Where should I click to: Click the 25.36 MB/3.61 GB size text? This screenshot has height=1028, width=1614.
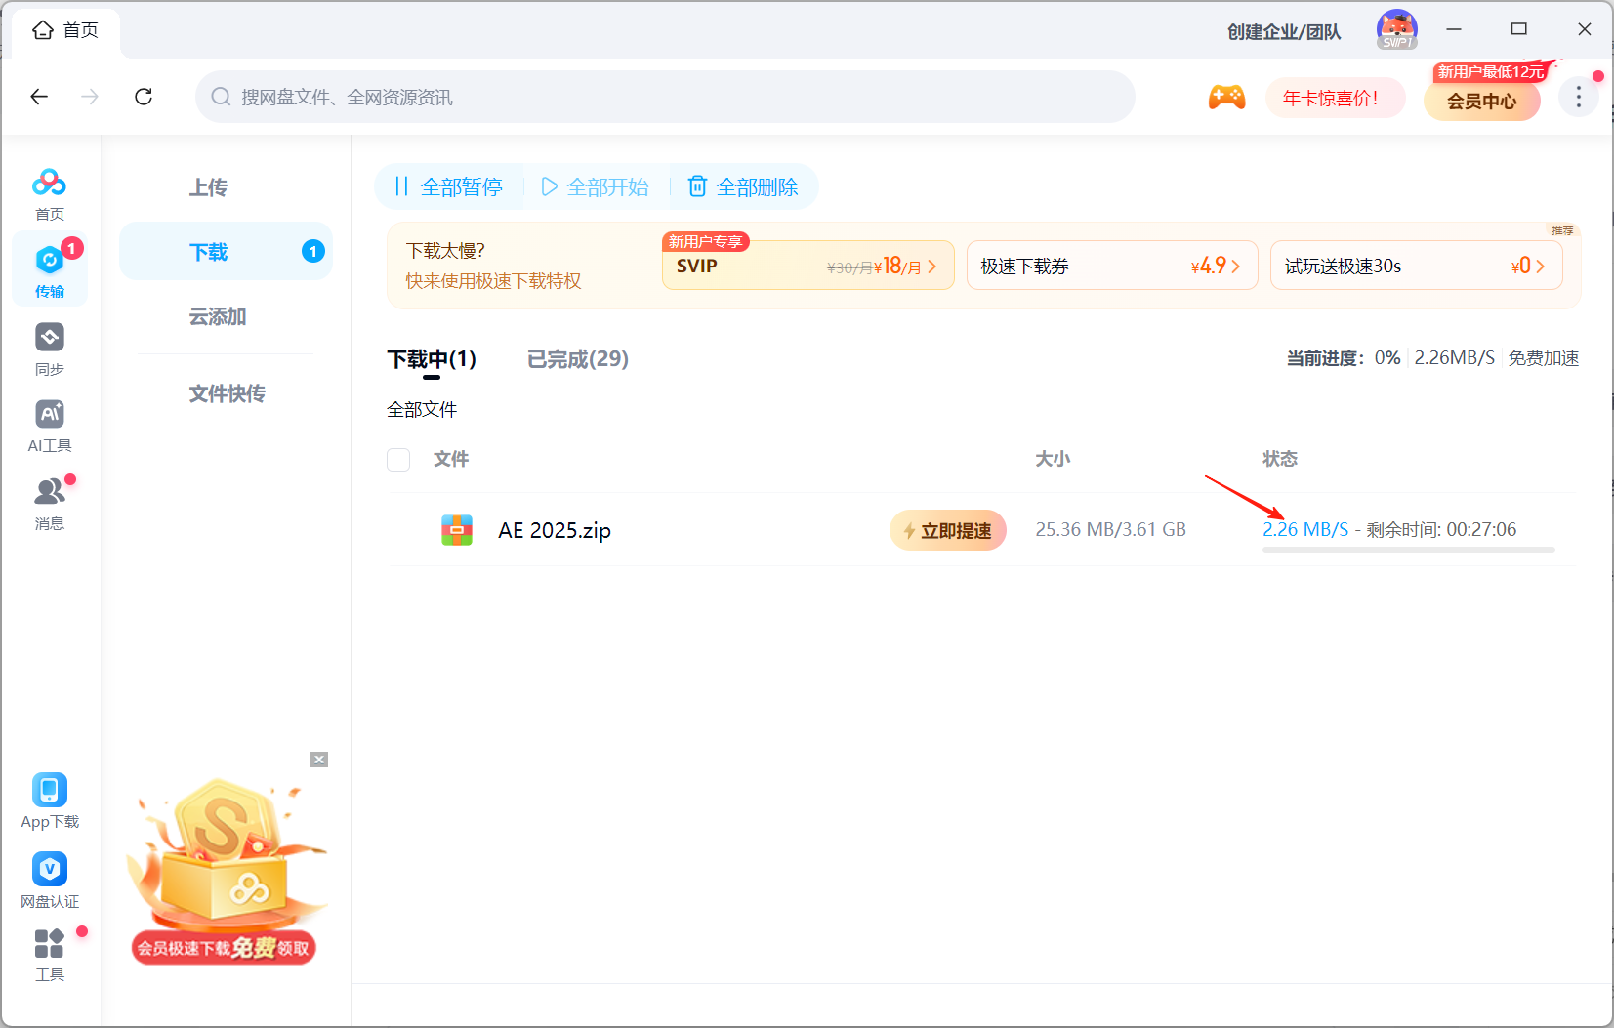point(1111,529)
